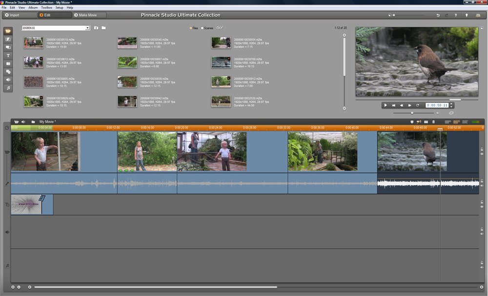This screenshot has width=488, height=296.
Task: Click the preview size slider in top bar
Action: [394, 15]
